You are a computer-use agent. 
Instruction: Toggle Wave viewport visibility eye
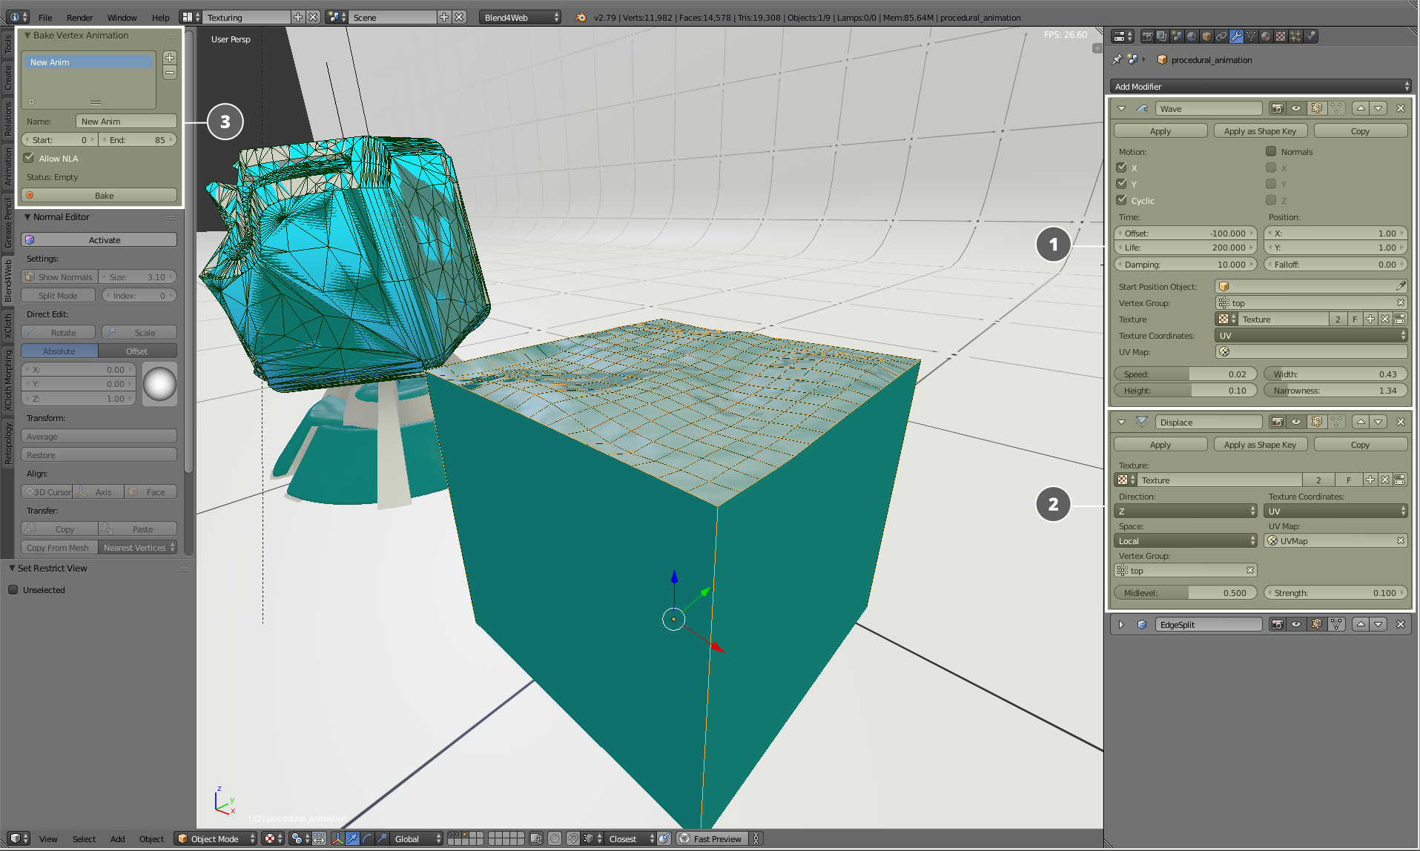(1296, 108)
